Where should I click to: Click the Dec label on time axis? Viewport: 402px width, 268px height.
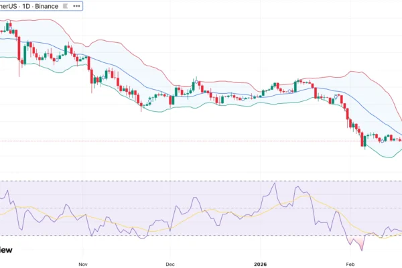click(x=170, y=264)
